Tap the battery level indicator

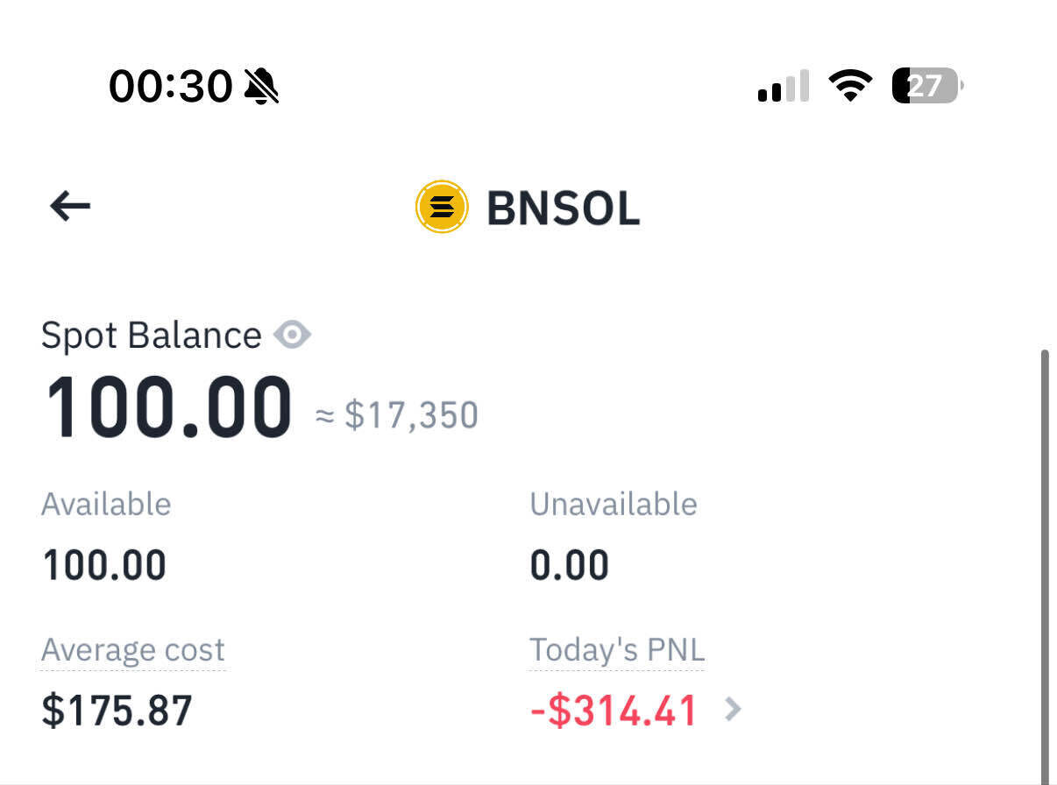[x=926, y=86]
